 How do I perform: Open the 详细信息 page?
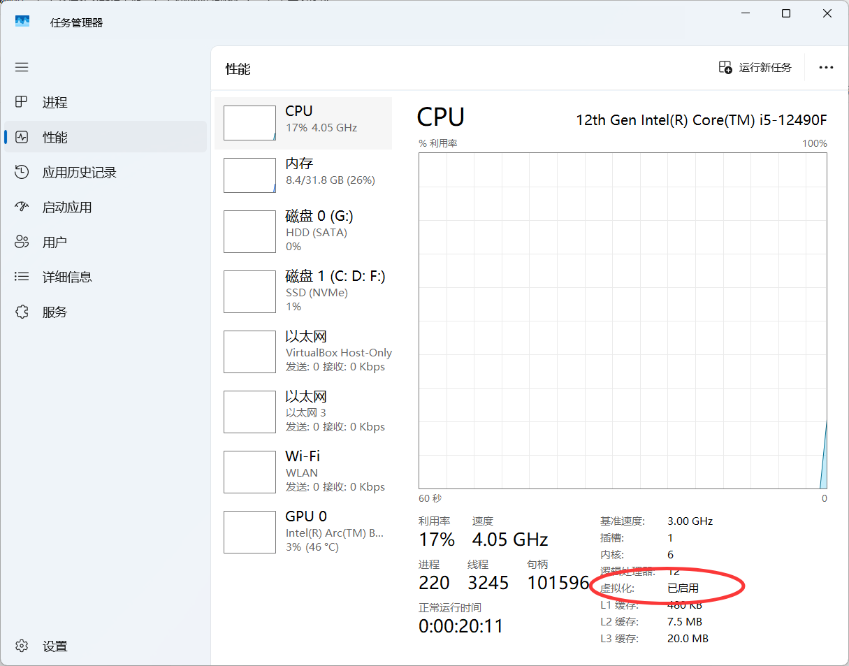[x=106, y=277]
